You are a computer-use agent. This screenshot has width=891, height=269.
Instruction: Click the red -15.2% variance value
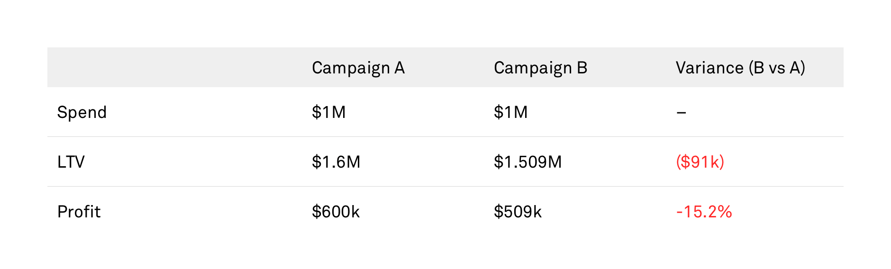(x=704, y=212)
